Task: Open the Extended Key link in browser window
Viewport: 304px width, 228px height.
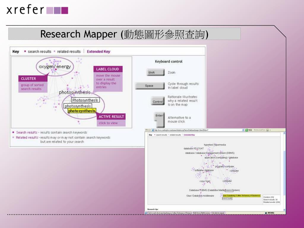Action: click(189, 135)
